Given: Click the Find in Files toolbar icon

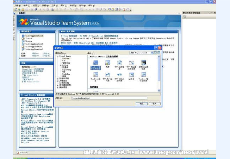Looking at the screenshot, I should 52,9.
